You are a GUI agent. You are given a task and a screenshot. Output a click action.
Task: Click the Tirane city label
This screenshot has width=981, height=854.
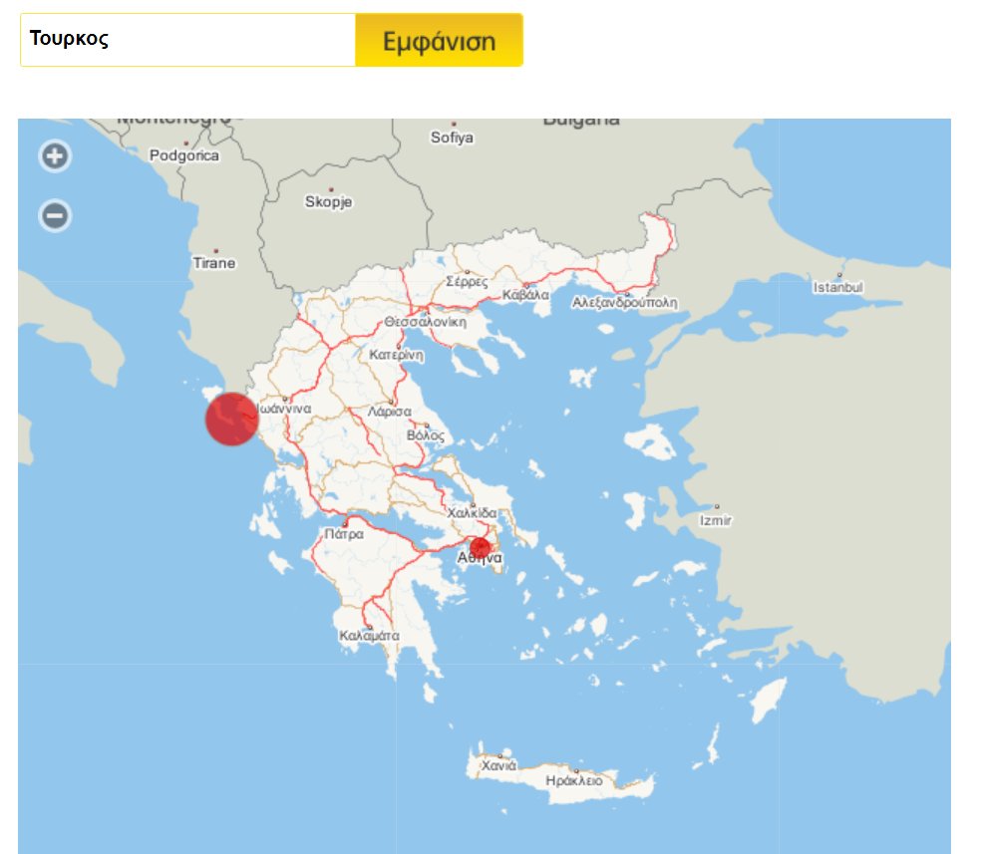click(x=214, y=263)
